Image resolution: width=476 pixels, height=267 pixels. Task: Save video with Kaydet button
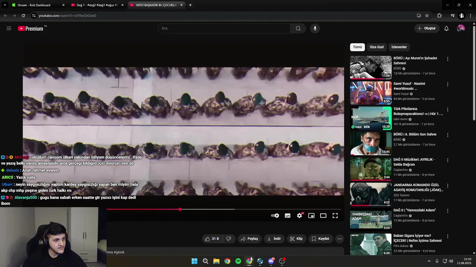321,239
